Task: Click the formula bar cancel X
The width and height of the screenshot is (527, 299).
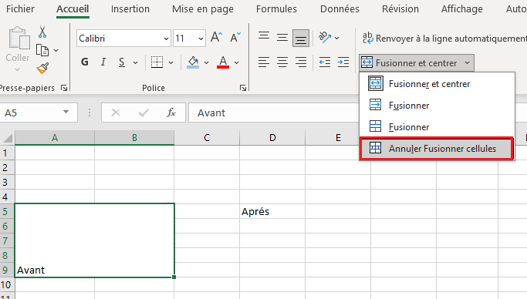Action: pos(116,113)
